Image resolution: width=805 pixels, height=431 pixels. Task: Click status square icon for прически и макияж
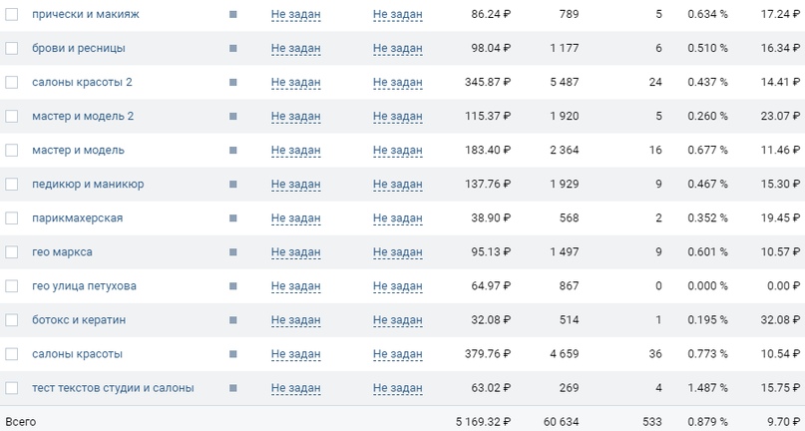tap(233, 14)
